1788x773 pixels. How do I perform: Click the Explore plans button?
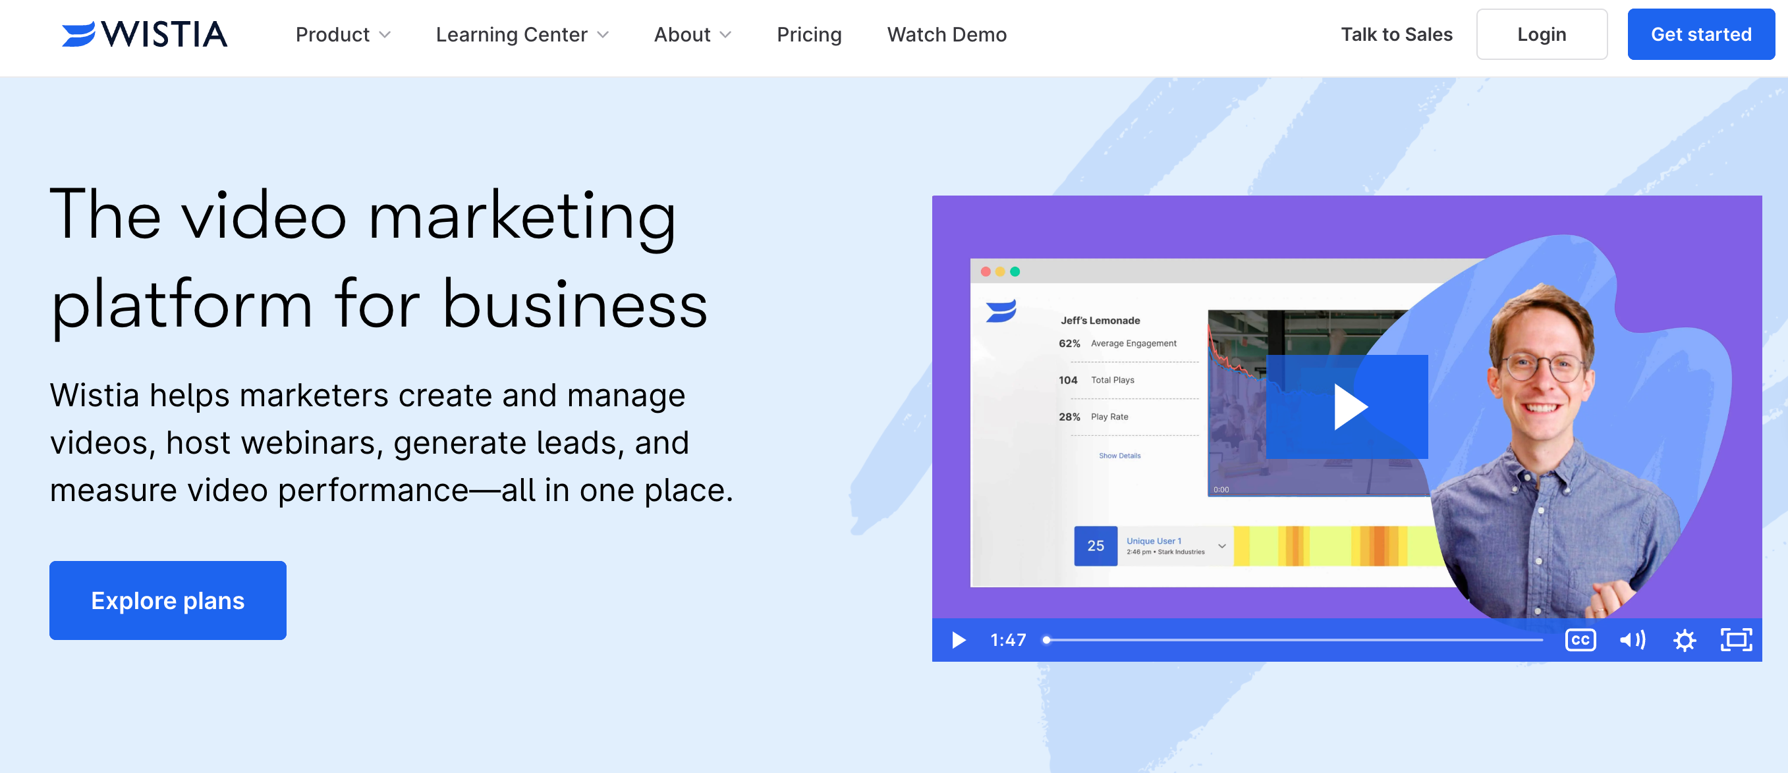[169, 600]
